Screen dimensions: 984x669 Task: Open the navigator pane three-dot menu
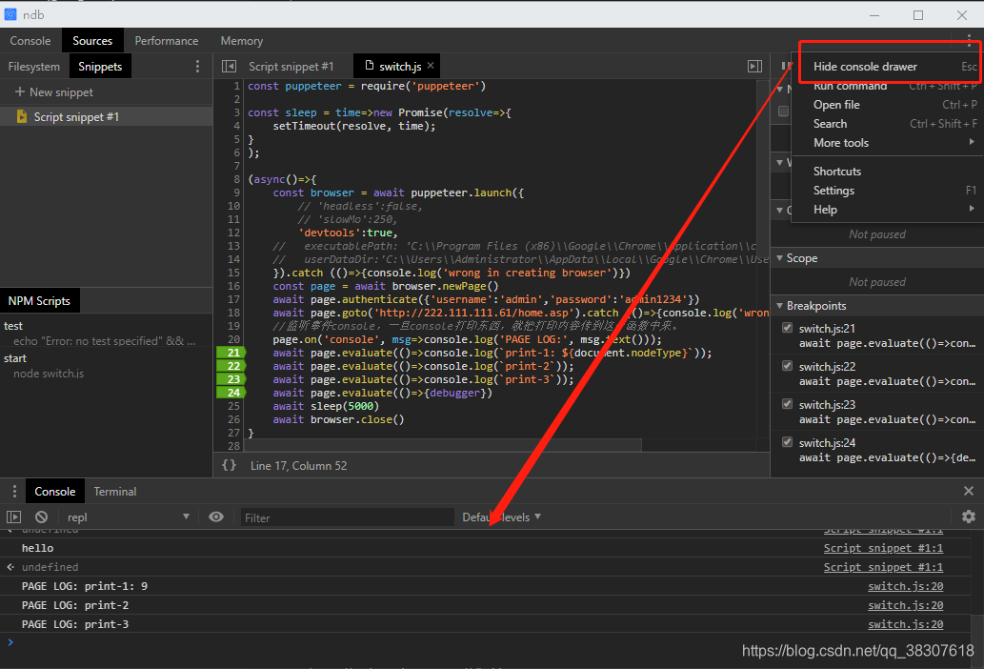(x=197, y=67)
